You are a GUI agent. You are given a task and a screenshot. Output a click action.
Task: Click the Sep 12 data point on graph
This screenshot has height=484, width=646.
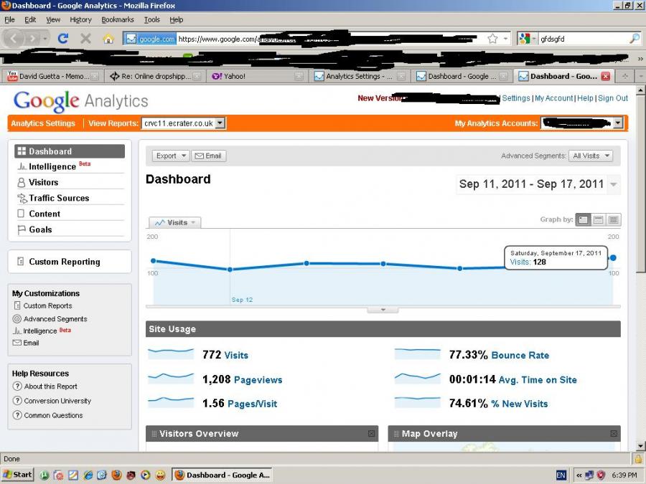pyautogui.click(x=230, y=270)
